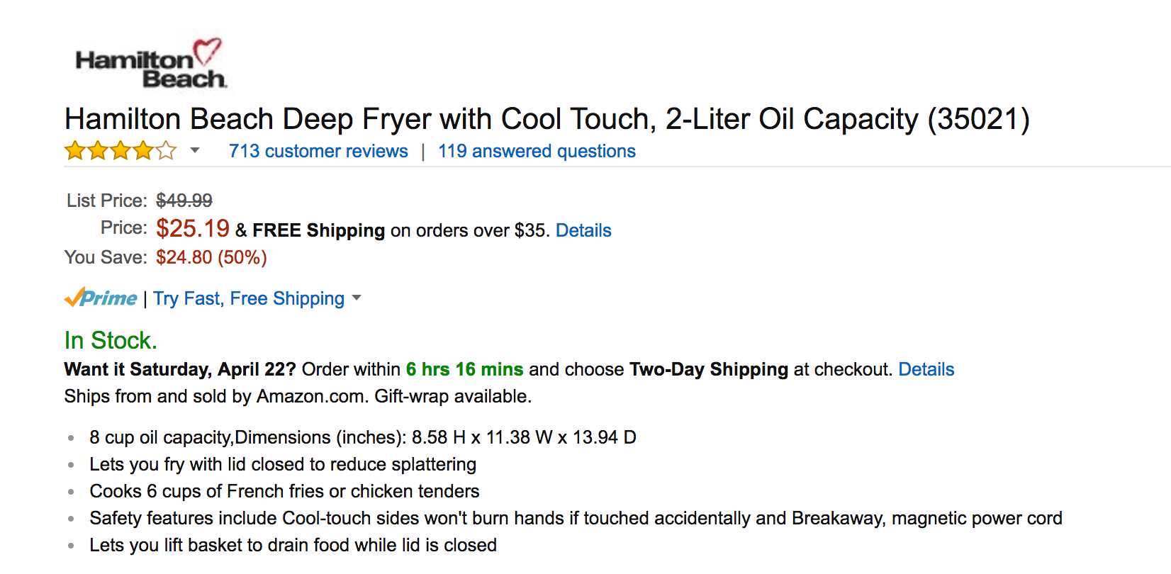Open the Try Fast, Free Shipping dropdown arrow
This screenshot has height=574, width=1171.
pos(357,298)
